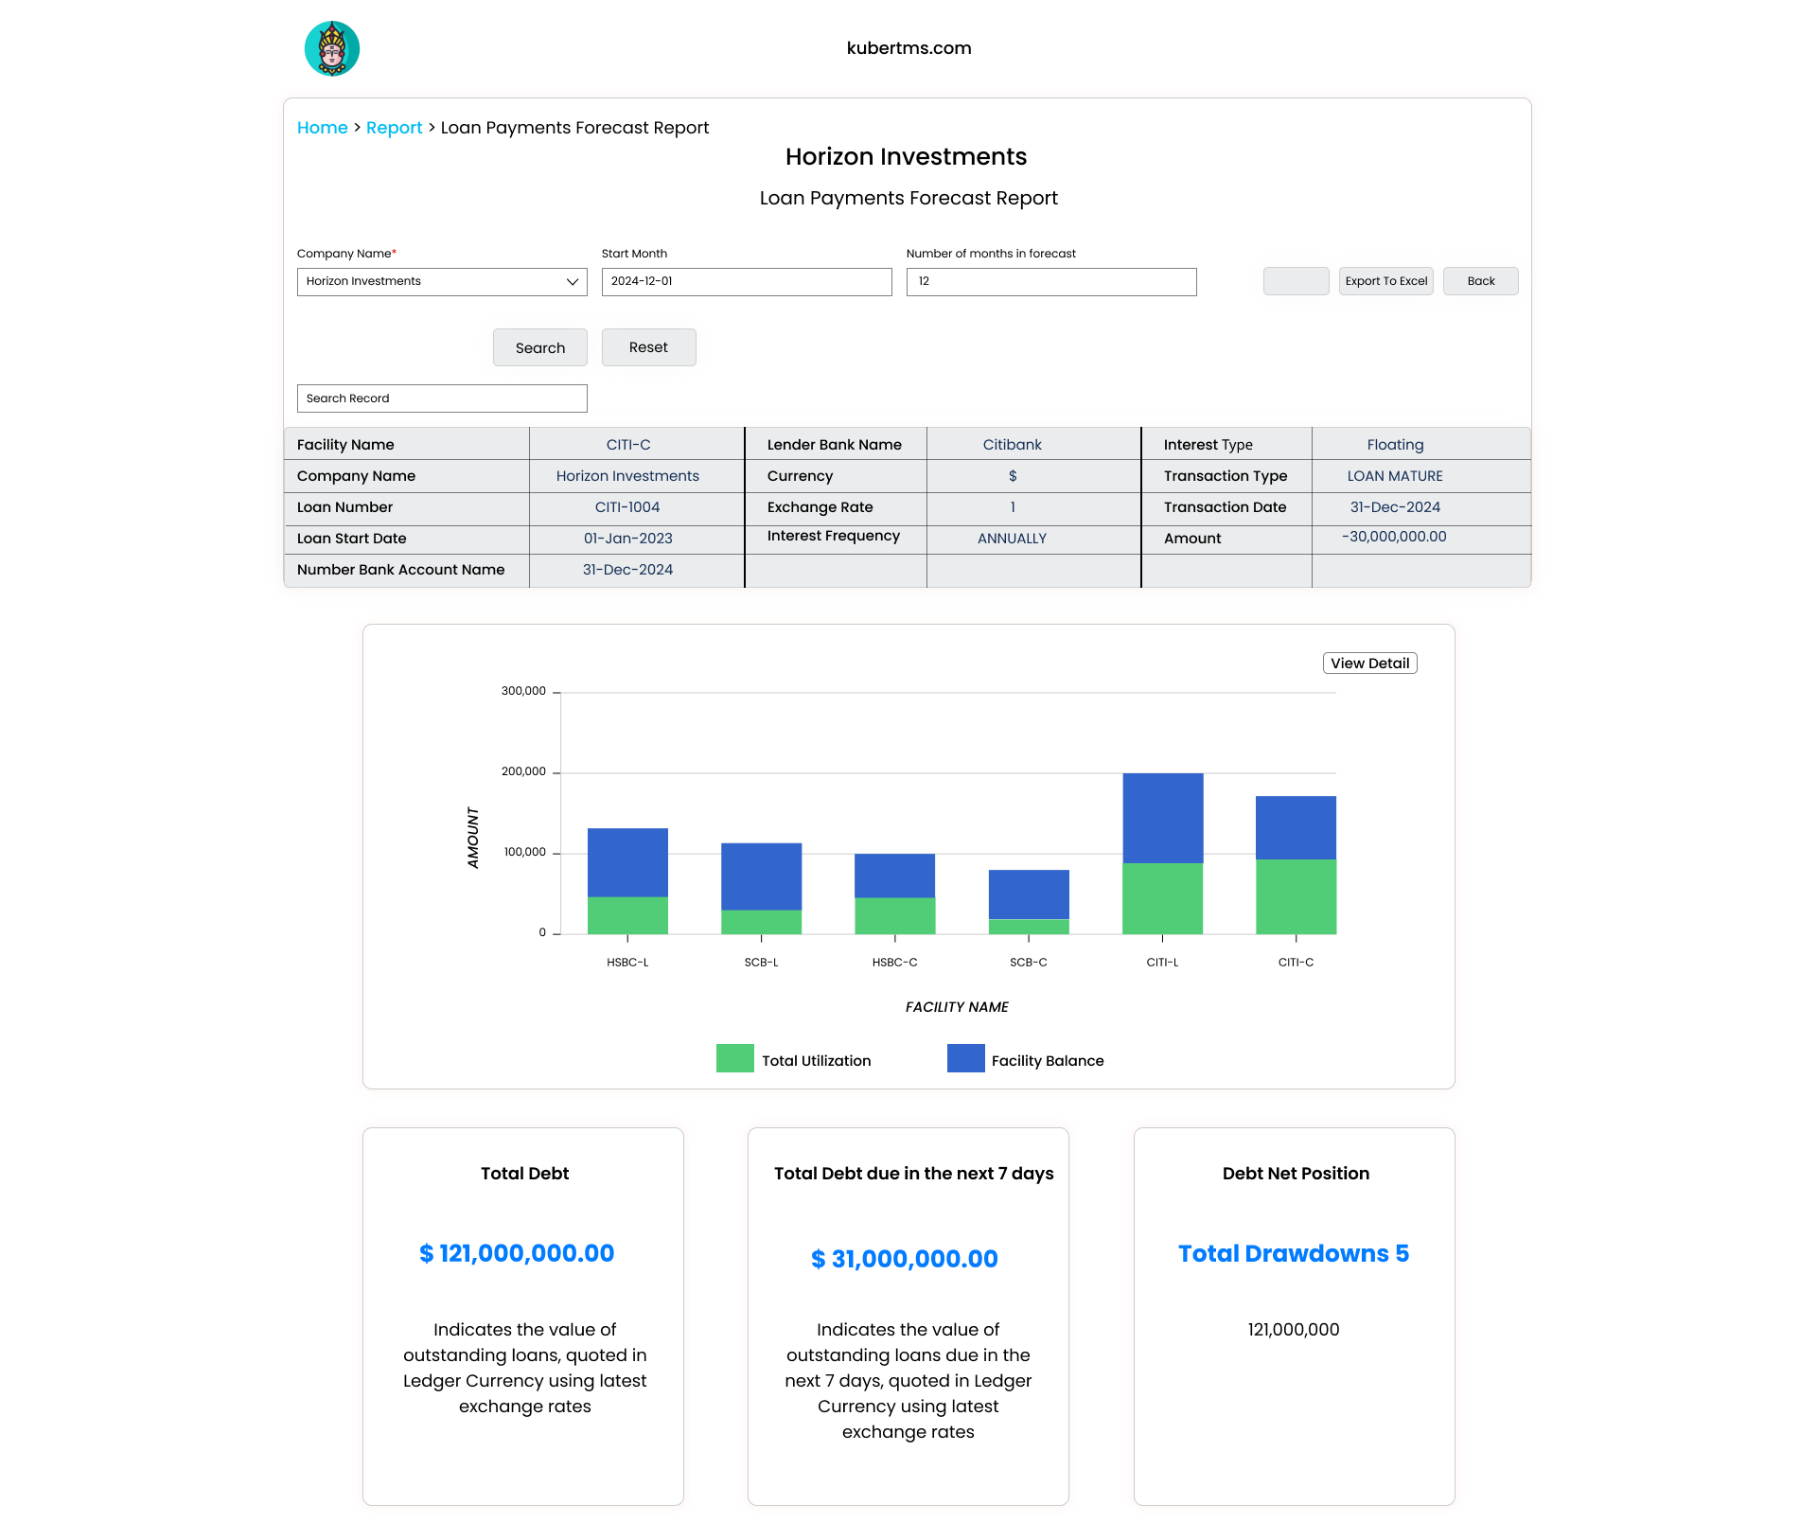Click the blank button beside Export To Excel

point(1296,281)
